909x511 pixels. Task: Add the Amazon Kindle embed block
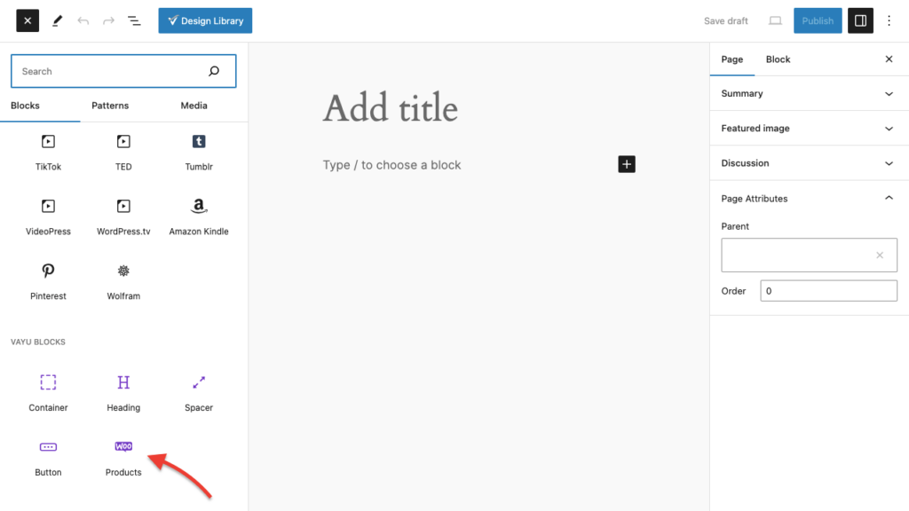tap(199, 215)
